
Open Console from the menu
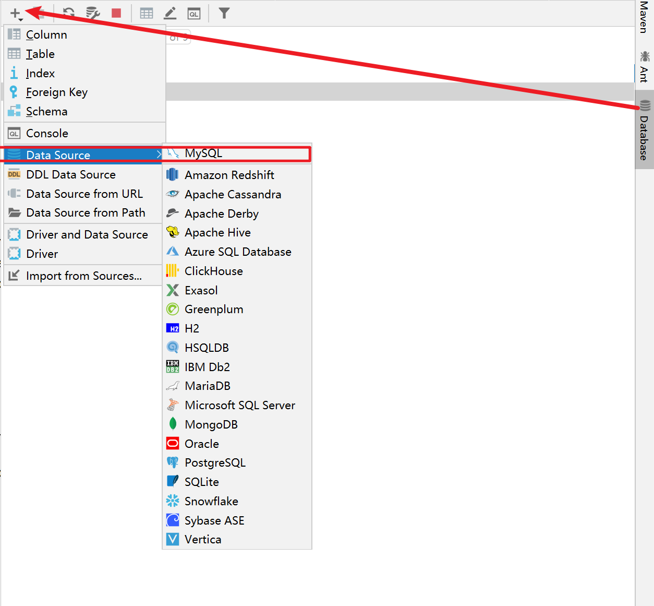click(84, 133)
